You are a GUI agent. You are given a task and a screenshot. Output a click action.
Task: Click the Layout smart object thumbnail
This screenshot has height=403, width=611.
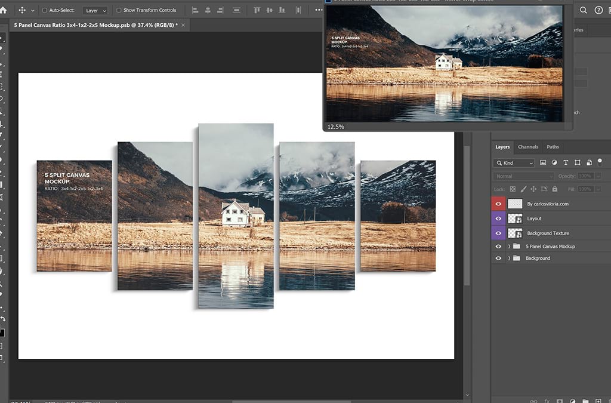[x=515, y=219]
